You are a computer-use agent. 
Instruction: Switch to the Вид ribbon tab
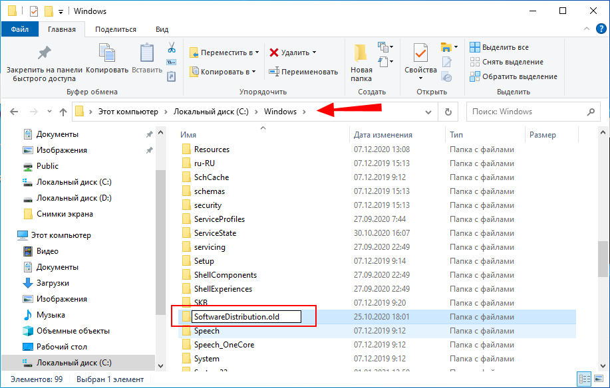162,29
